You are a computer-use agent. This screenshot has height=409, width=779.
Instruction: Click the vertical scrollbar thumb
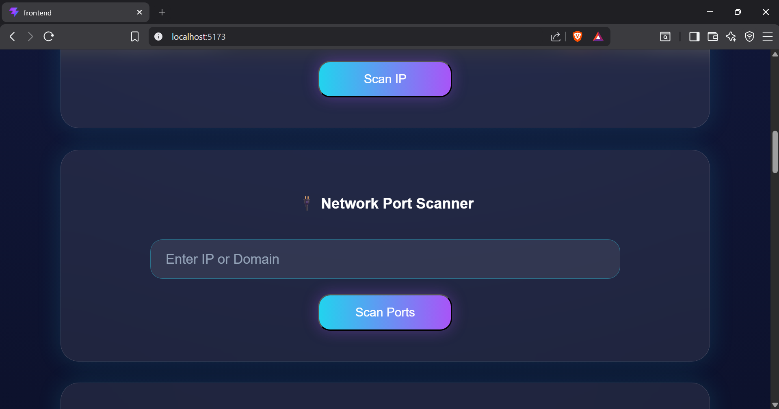pos(775,152)
